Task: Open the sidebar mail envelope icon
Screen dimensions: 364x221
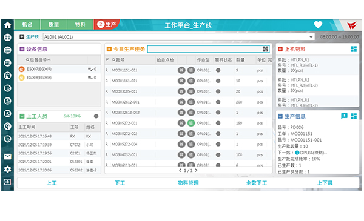Action: tap(7, 157)
